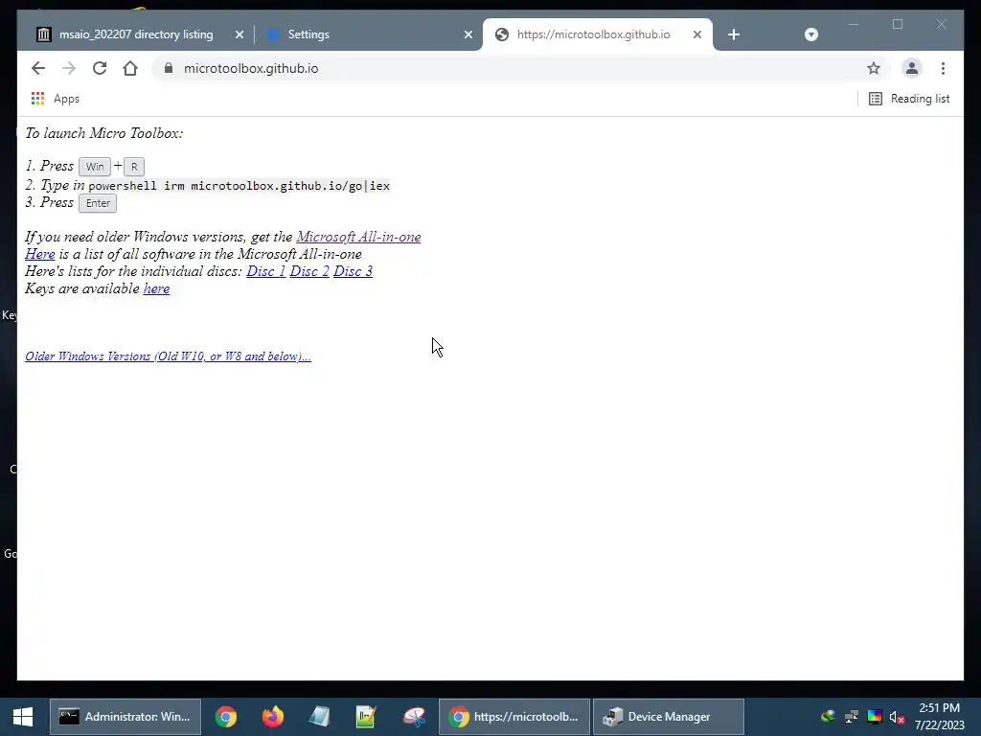Click the green globe tray icon
The width and height of the screenshot is (981, 736).
coord(829,716)
